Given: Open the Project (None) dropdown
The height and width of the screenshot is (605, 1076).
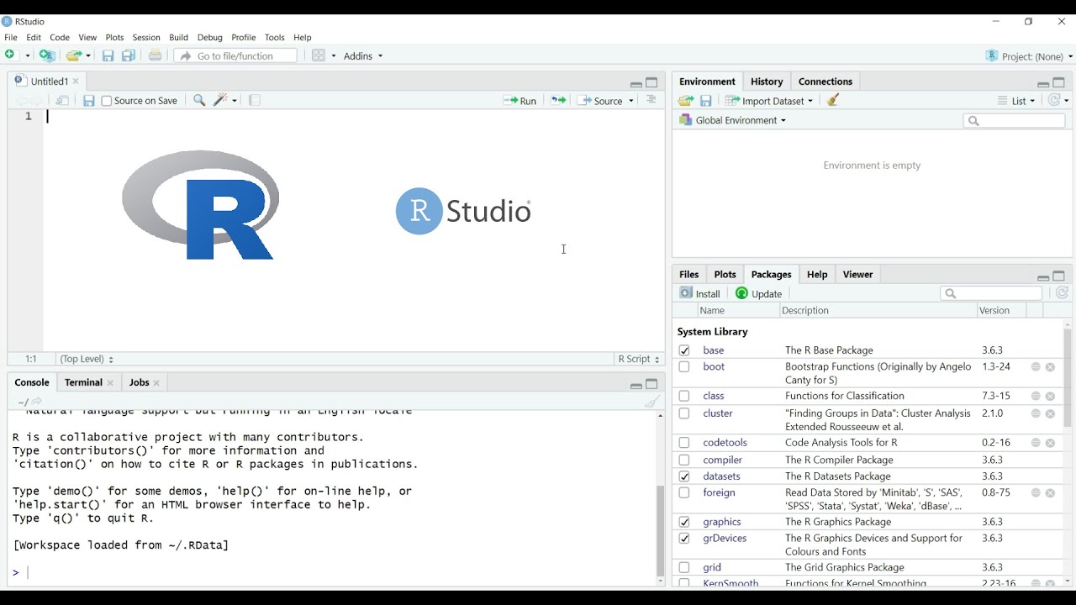Looking at the screenshot, I should point(1030,56).
